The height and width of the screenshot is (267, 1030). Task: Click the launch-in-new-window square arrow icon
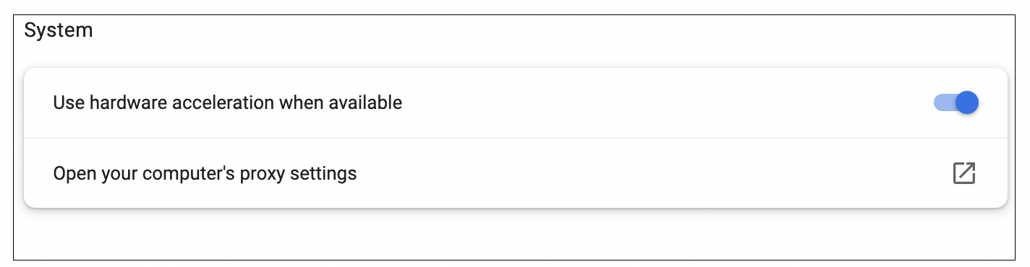[x=964, y=173]
